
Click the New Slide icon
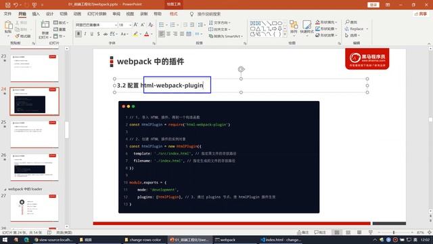45,24
